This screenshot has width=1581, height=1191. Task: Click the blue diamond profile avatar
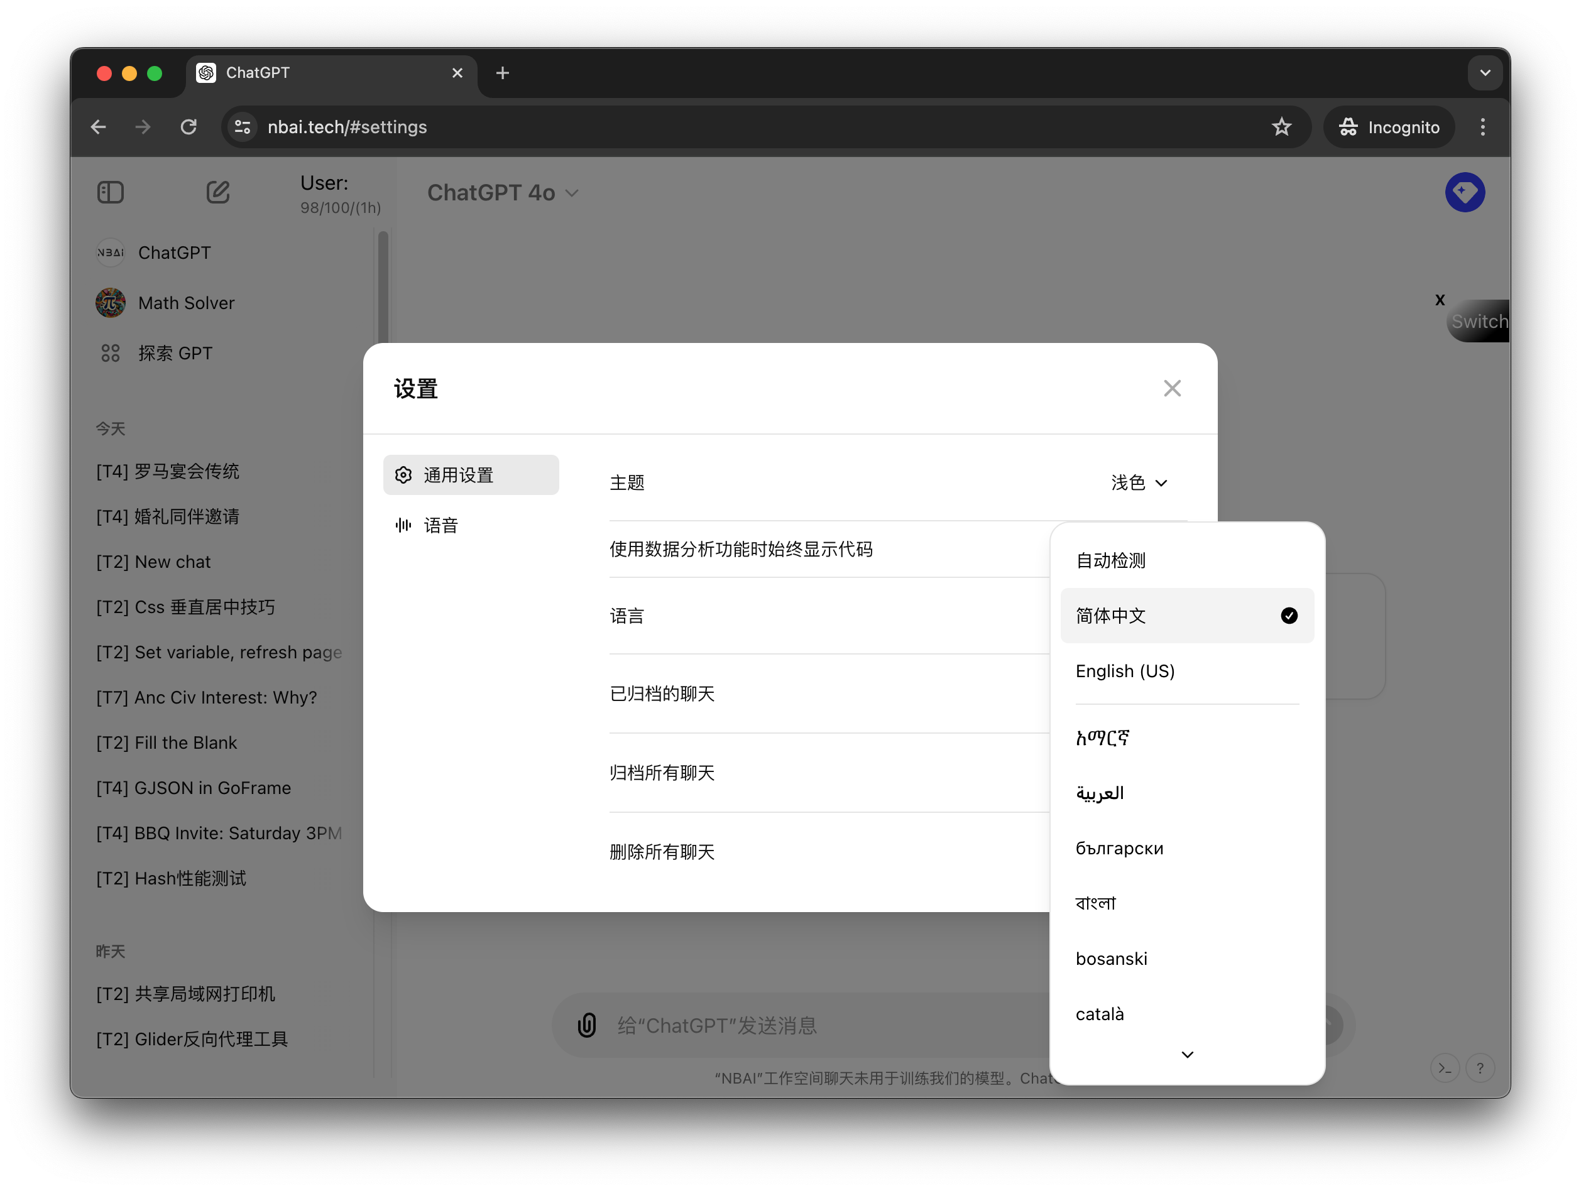pyautogui.click(x=1465, y=192)
